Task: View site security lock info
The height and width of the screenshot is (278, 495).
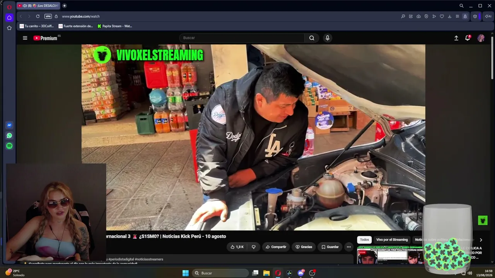Action: tap(56, 16)
